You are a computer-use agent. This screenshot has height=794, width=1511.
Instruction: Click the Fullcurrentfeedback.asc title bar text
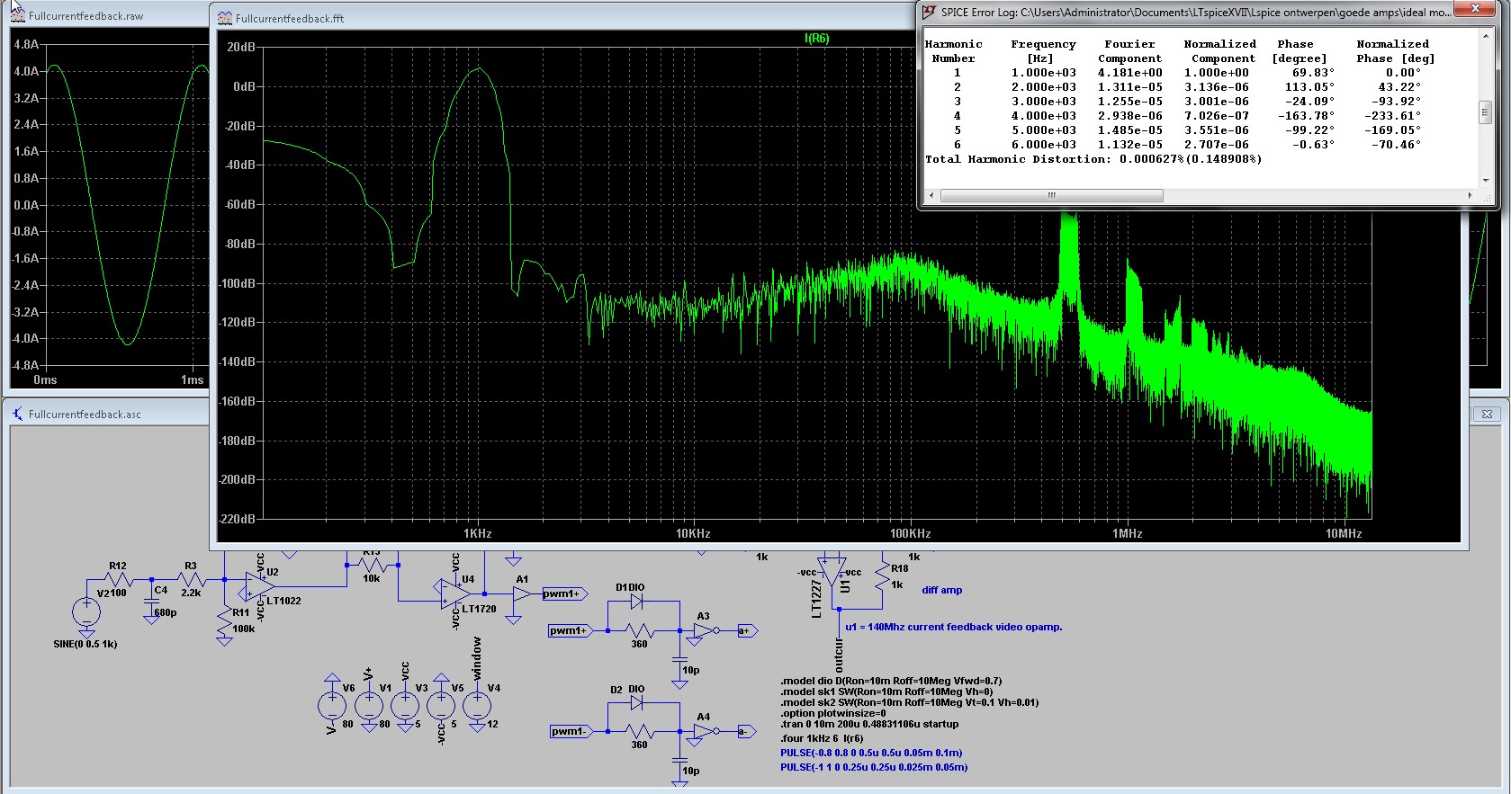[x=85, y=414]
